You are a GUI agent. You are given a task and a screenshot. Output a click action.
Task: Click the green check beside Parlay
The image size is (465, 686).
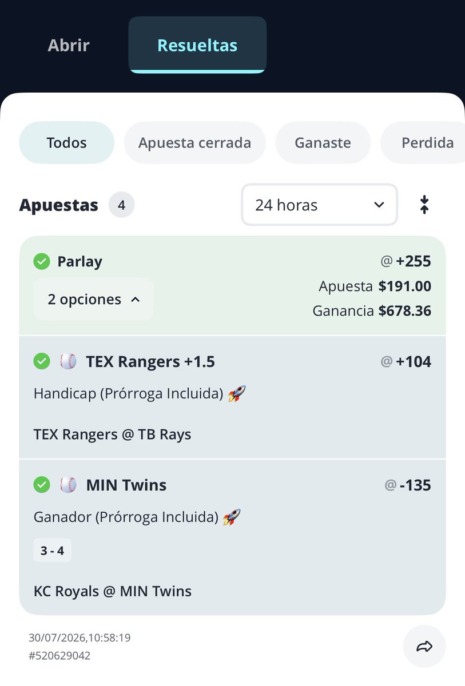[x=41, y=262]
